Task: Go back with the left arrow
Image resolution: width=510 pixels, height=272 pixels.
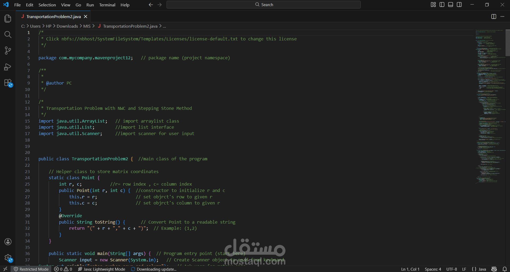Action: tap(151, 5)
